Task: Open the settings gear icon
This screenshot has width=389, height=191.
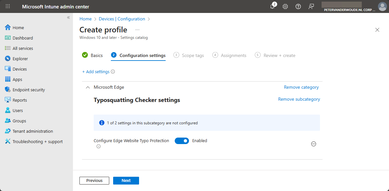Action: [285, 6]
